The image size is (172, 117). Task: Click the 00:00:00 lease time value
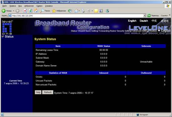coord(104,50)
